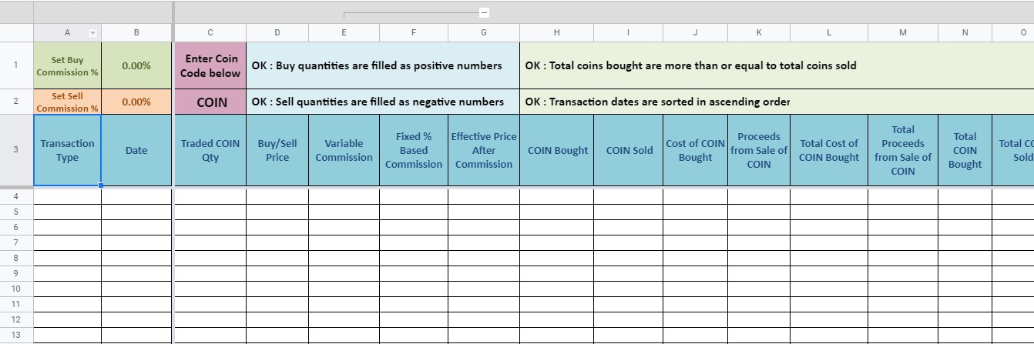Click the Transaction Type header cell

pyautogui.click(x=67, y=150)
